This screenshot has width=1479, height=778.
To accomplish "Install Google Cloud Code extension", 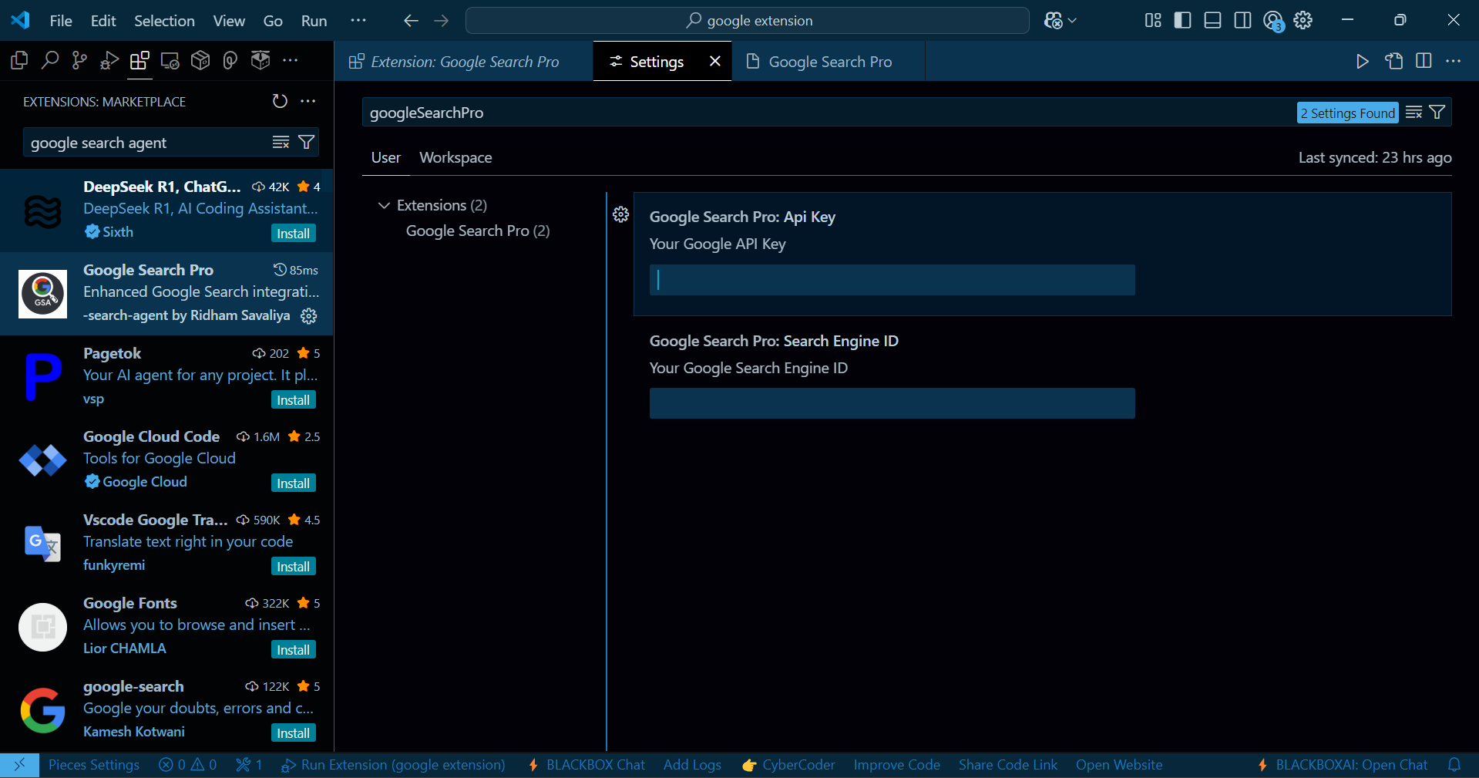I will [294, 483].
